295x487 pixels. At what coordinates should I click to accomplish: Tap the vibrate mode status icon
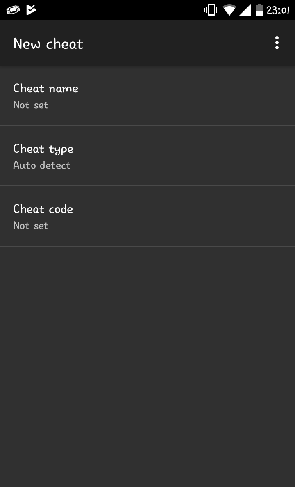click(211, 10)
